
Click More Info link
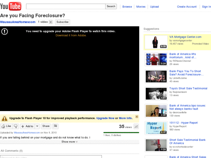coord(125,118)
